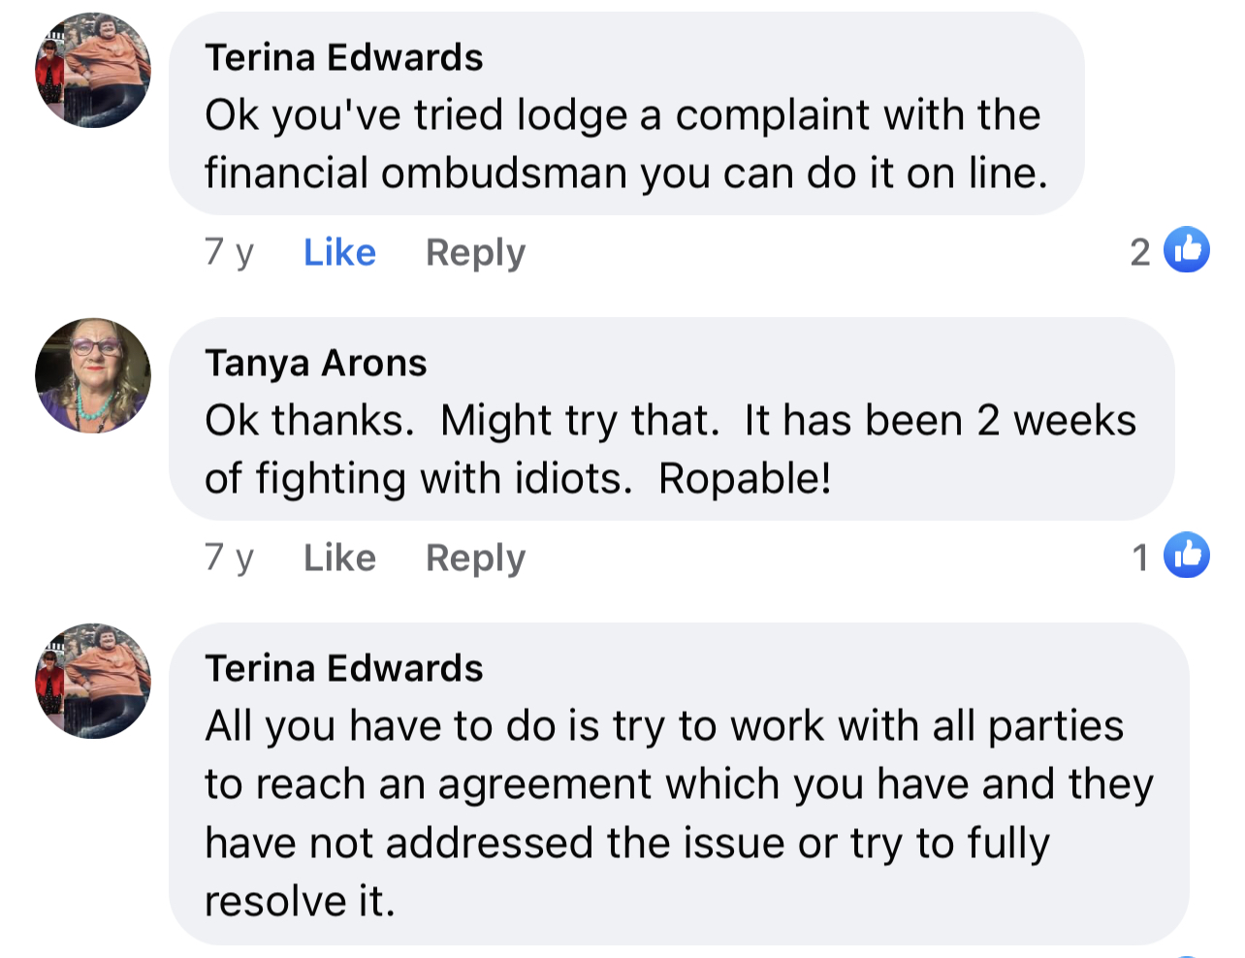
Task: Reply to Terina's ombudsman comment
Action: [475, 252]
